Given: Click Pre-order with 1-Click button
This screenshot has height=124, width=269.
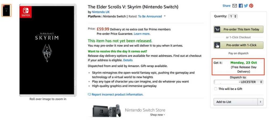Looking at the screenshot, I should click(238, 45).
